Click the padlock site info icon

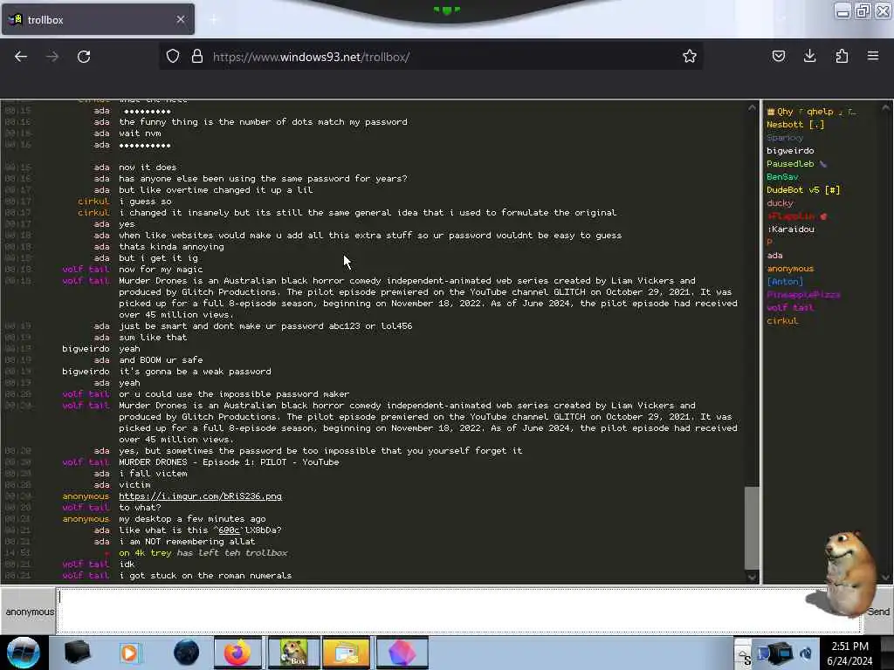pyautogui.click(x=196, y=56)
